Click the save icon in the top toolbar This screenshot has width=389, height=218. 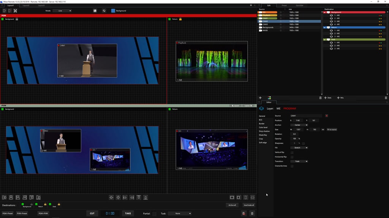point(95,11)
